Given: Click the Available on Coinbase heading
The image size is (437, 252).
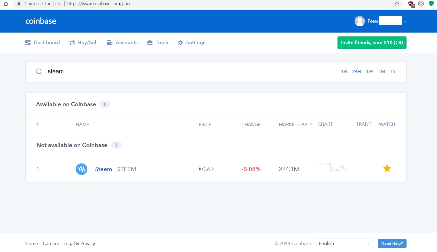Looking at the screenshot, I should click(x=66, y=104).
